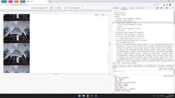
Task: Click the "Udemy" gray tab group label
Action: click(x=23, y=2)
